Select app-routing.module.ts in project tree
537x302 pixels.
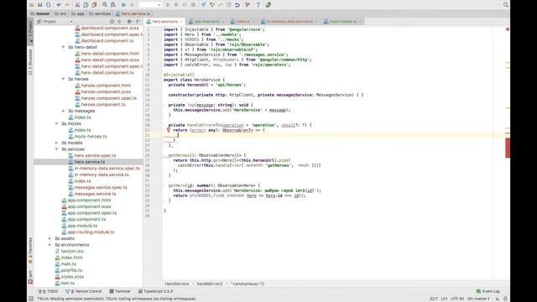click(x=91, y=232)
